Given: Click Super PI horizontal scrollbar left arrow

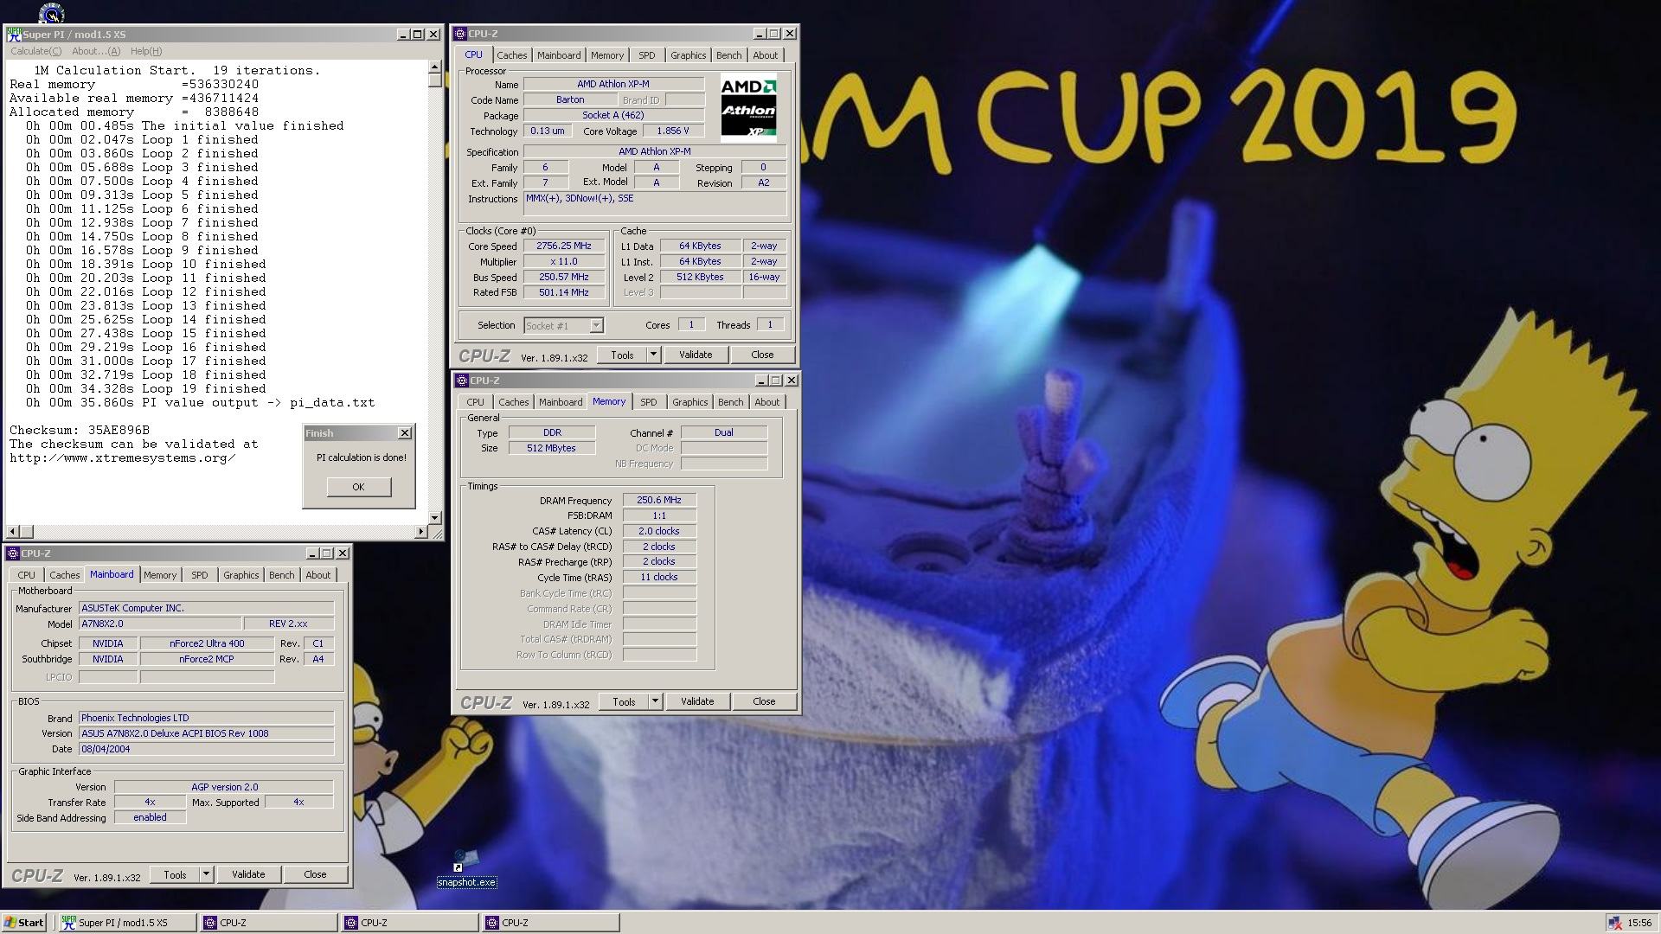Looking at the screenshot, I should coord(12,531).
